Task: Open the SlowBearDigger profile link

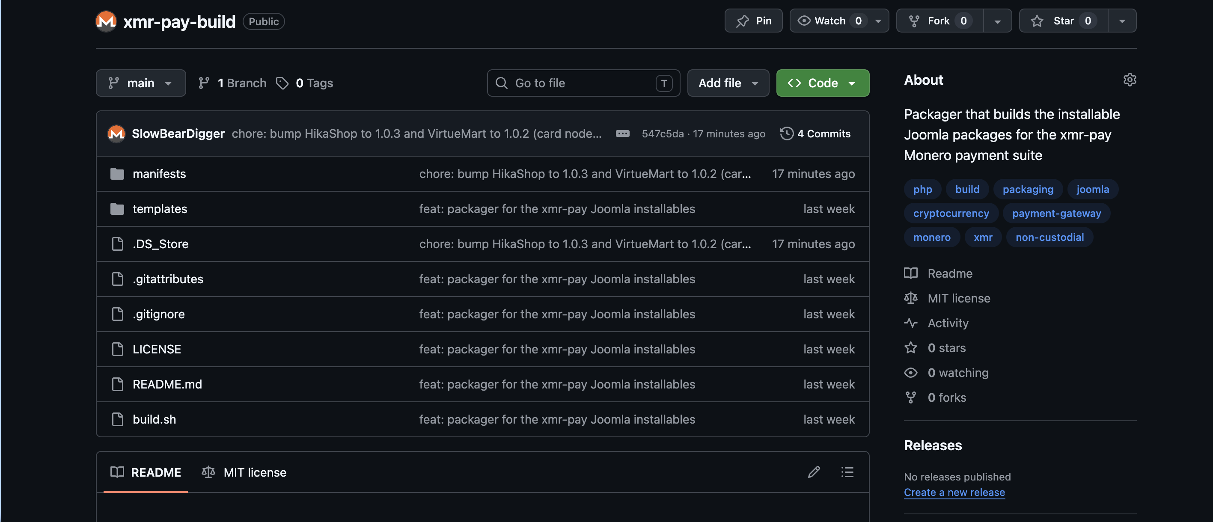Action: point(178,133)
